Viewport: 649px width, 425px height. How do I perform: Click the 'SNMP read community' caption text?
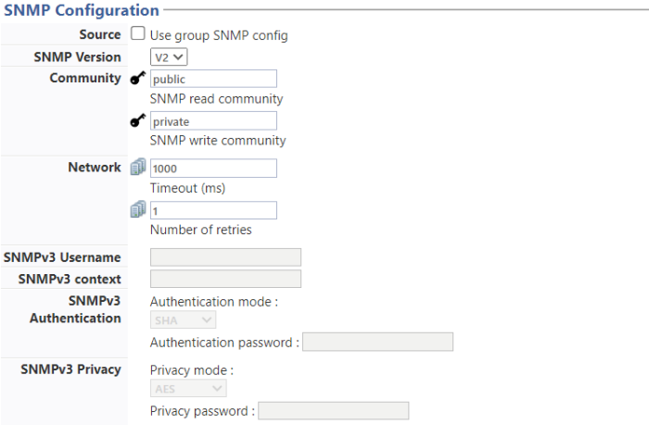(x=216, y=98)
